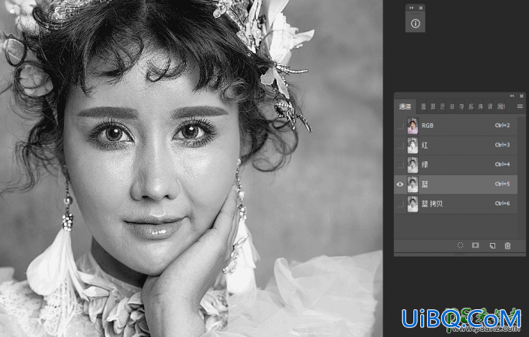Hide the 蓝 (Blue) channel eye icon
Screen dimensions: 529x337
pos(400,185)
